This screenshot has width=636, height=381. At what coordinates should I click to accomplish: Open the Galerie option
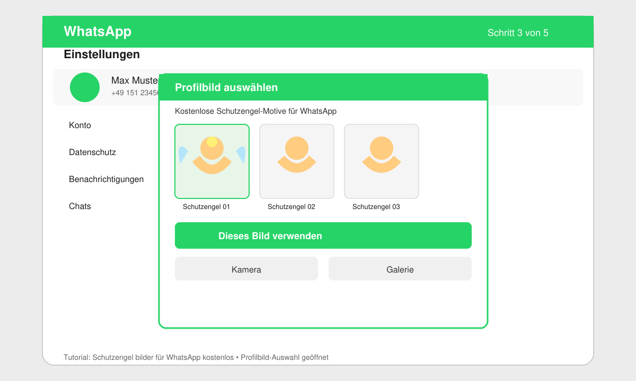tap(400, 269)
